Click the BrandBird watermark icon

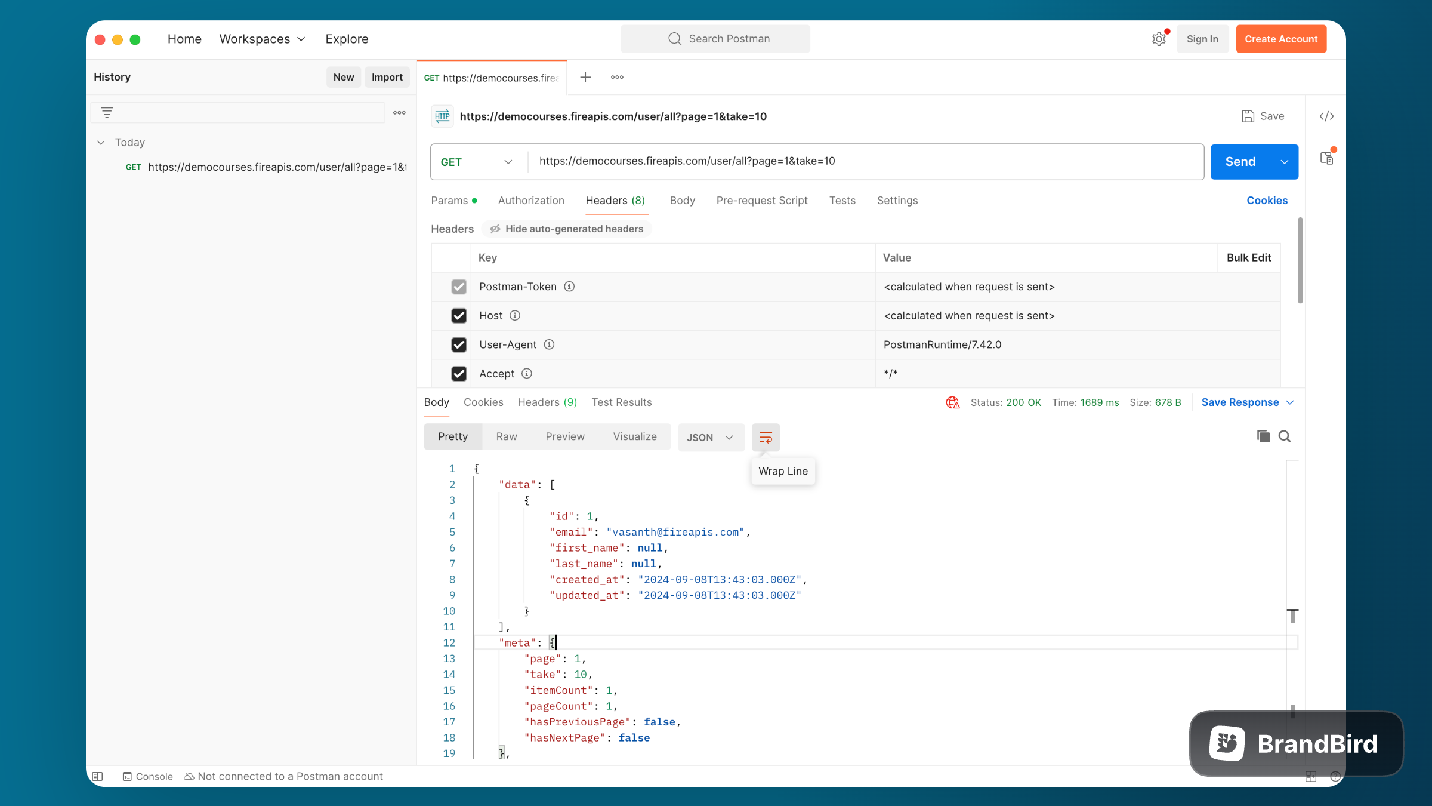pos(1226,743)
